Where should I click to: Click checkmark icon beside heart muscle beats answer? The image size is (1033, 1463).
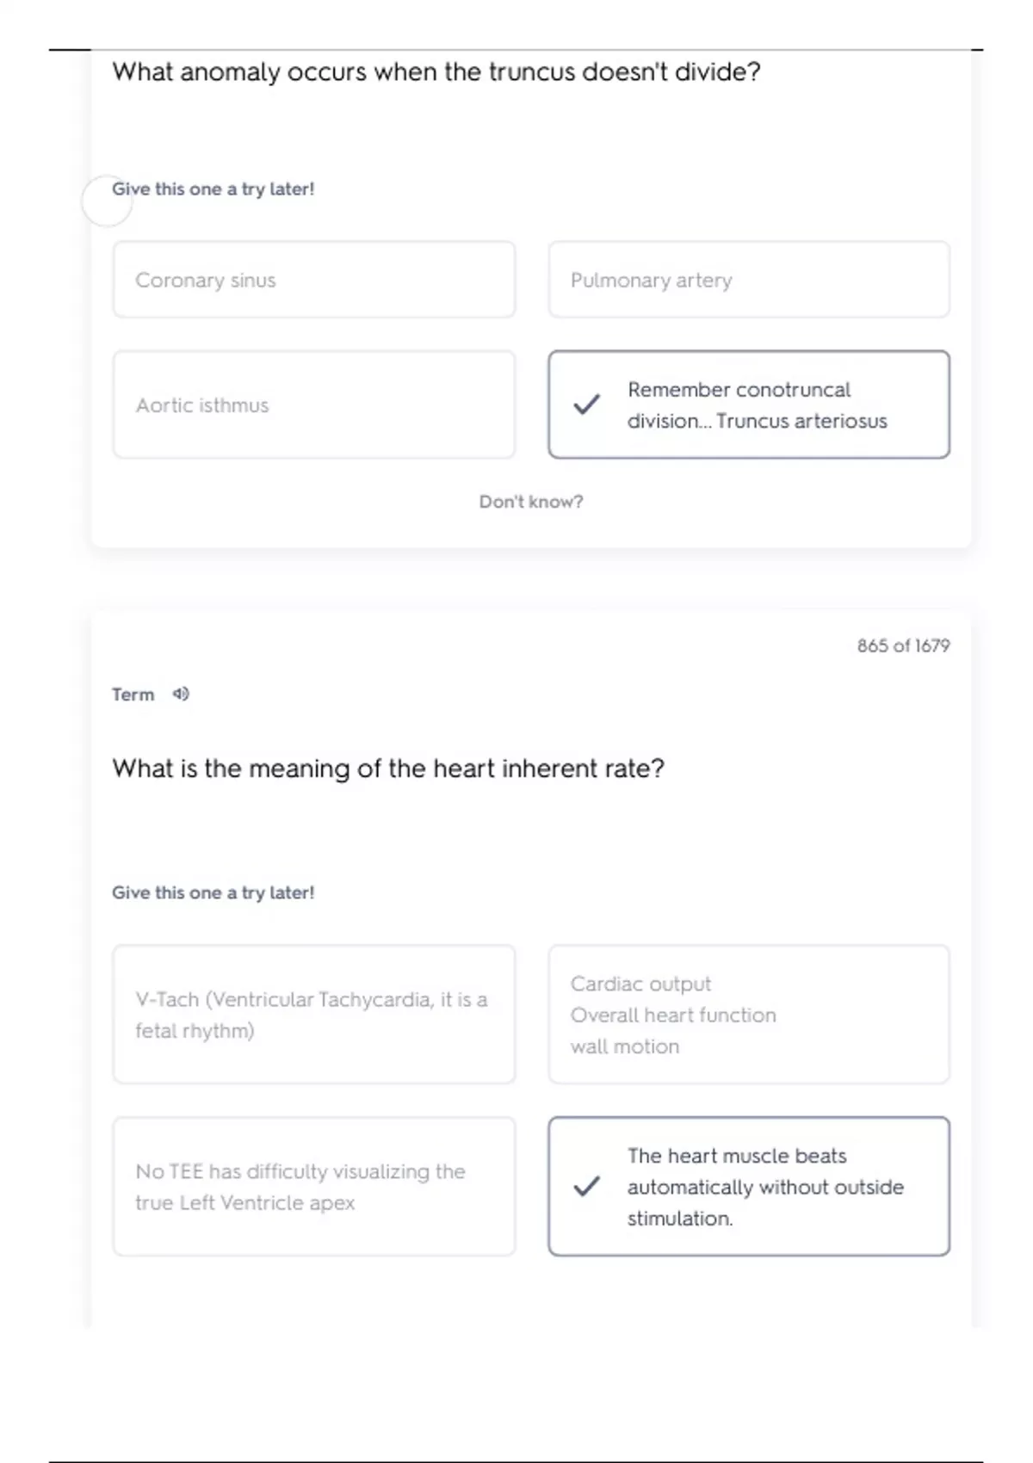click(x=586, y=1187)
